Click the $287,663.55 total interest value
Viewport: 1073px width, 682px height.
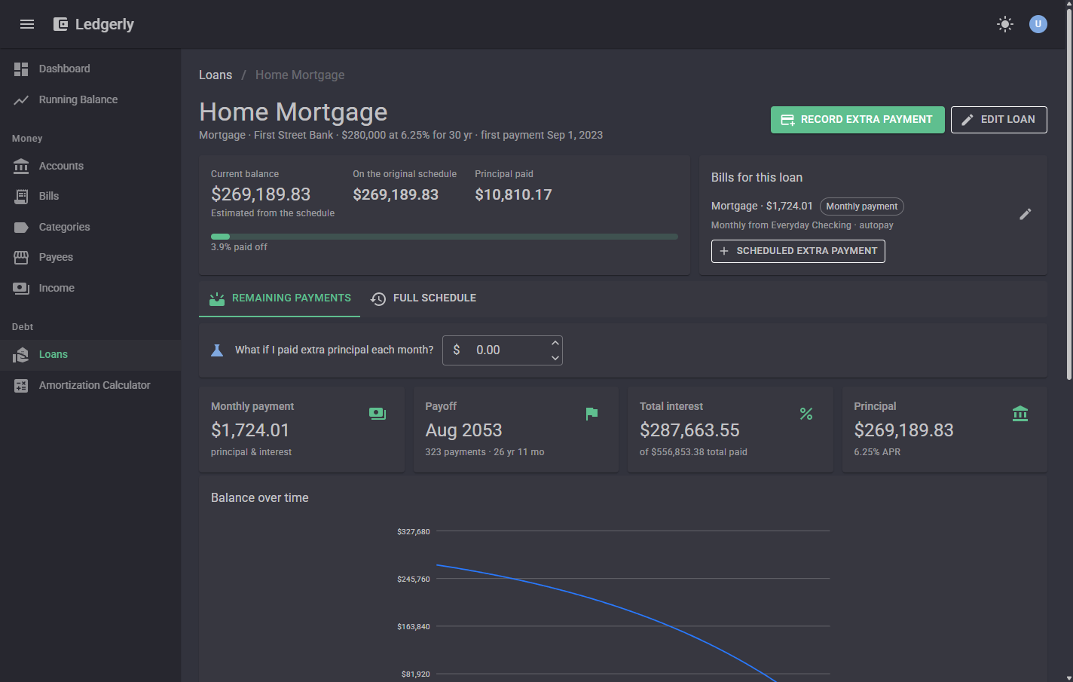tap(689, 430)
